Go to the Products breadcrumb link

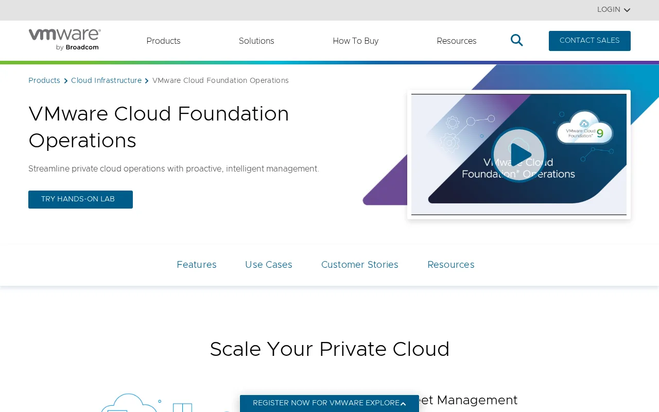44,81
